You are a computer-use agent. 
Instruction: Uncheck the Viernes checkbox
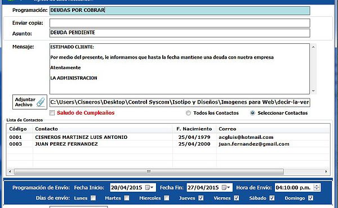(237, 198)
